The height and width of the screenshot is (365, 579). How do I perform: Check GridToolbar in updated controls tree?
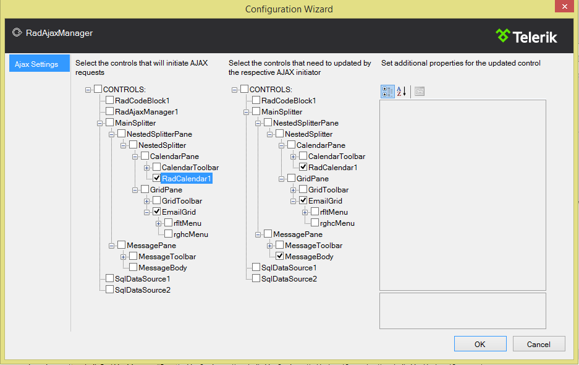coord(303,189)
